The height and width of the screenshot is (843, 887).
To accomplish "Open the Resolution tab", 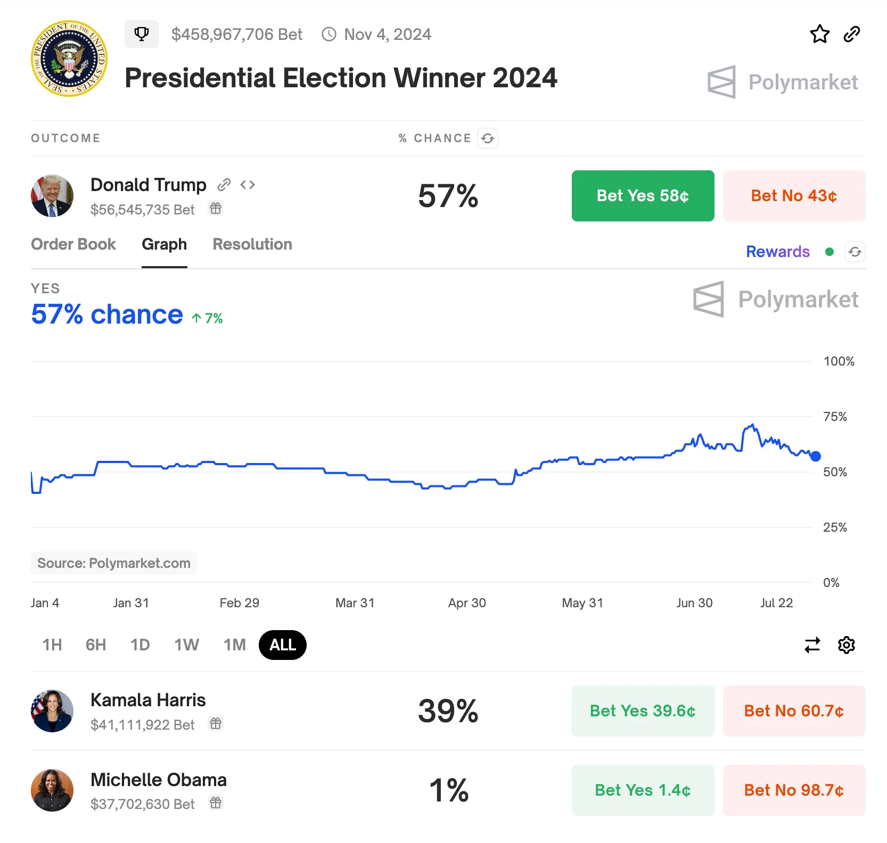I will tap(252, 244).
